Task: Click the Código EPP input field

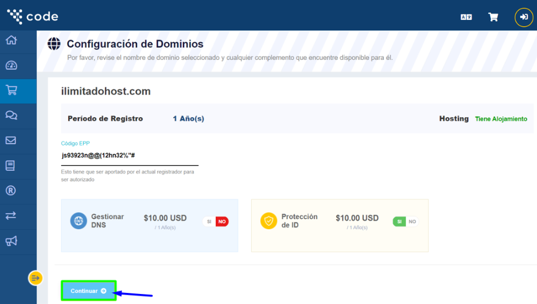Action: coord(129,156)
